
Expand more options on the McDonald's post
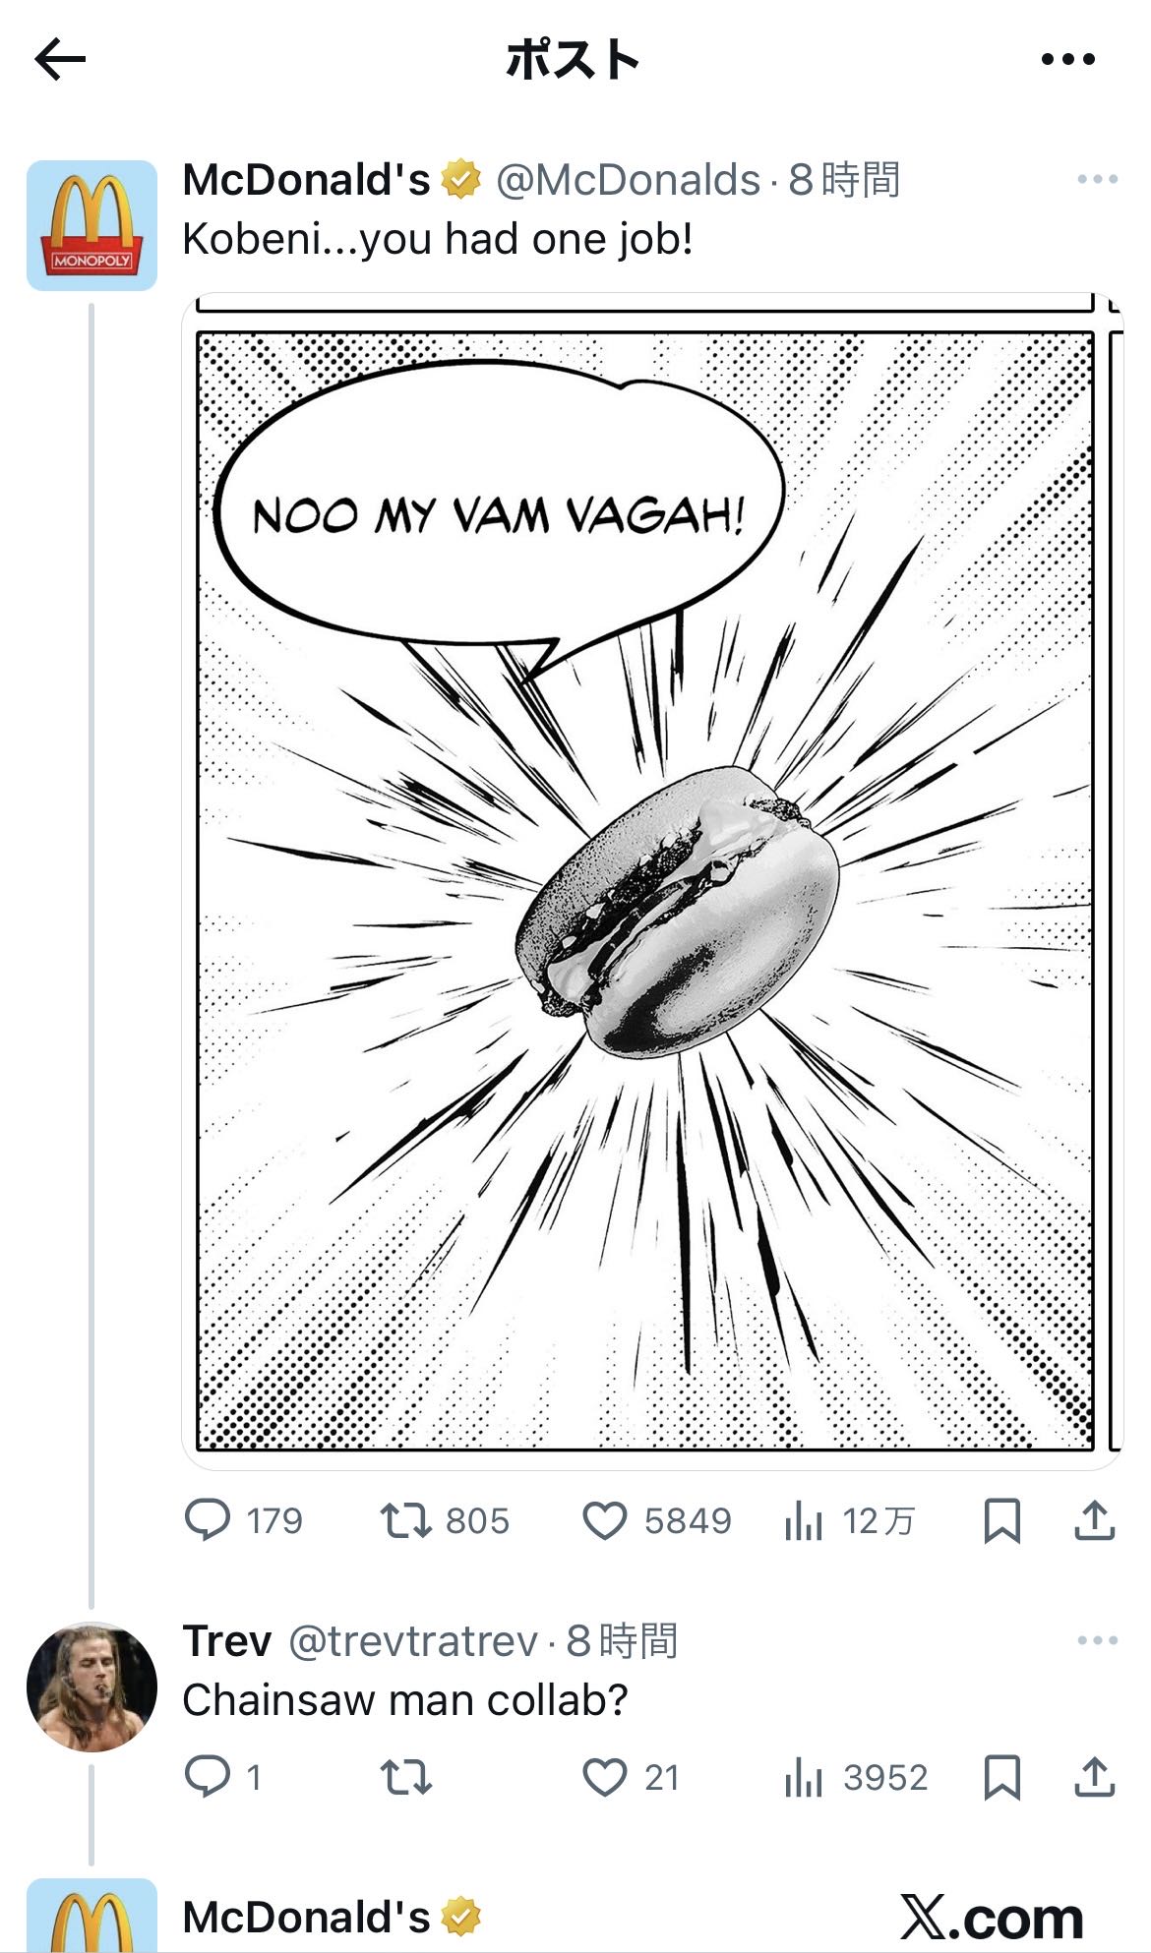1097,180
